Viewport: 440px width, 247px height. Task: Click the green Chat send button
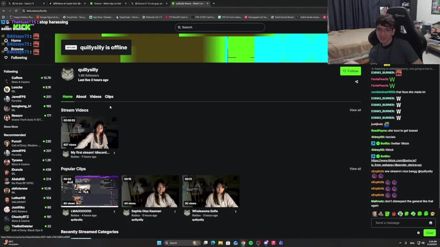(x=429, y=233)
